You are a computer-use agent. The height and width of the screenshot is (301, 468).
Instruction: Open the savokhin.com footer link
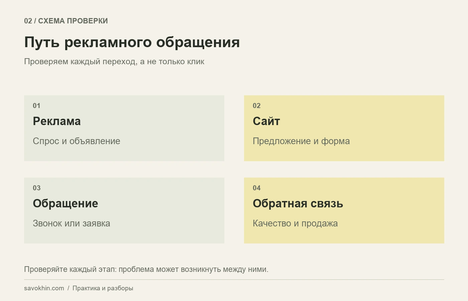point(44,288)
